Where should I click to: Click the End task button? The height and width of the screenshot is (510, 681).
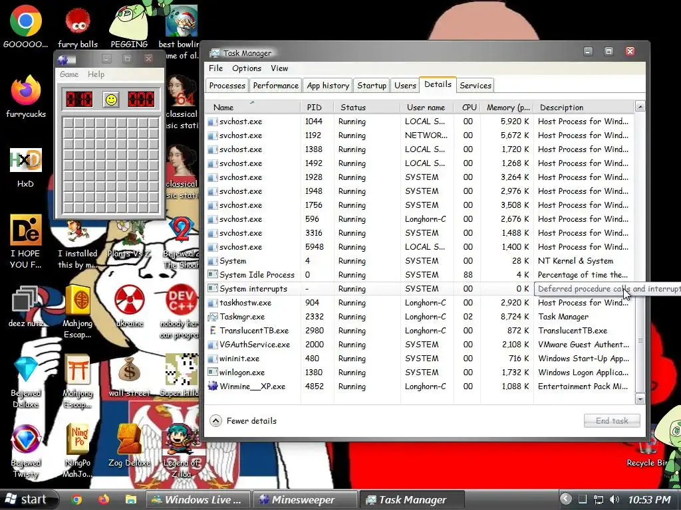tap(612, 420)
